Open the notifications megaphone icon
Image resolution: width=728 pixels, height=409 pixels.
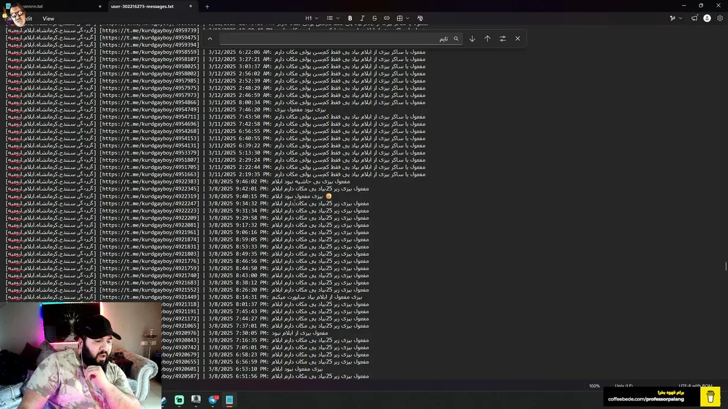click(694, 18)
